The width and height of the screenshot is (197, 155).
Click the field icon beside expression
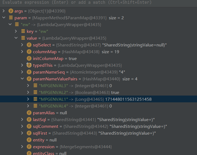[x=29, y=147]
